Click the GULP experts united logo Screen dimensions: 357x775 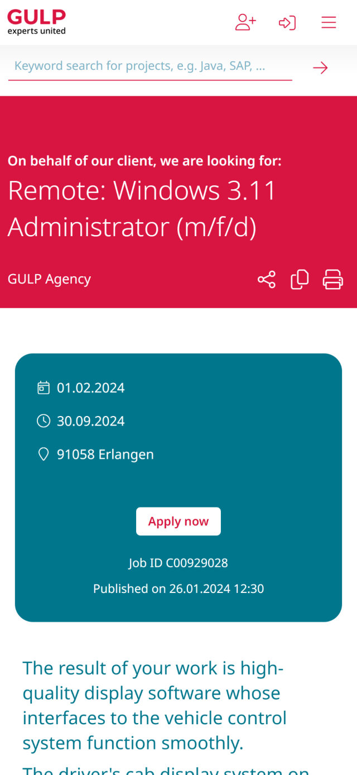click(x=37, y=22)
